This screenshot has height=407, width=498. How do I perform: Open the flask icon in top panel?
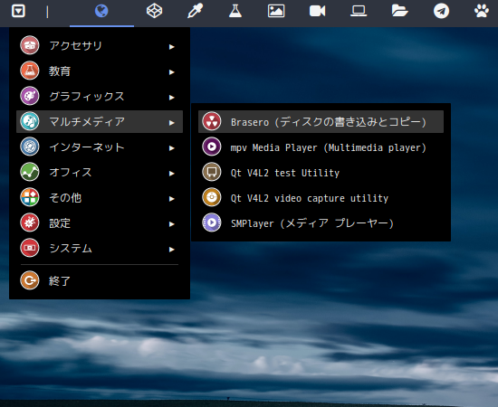[235, 11]
